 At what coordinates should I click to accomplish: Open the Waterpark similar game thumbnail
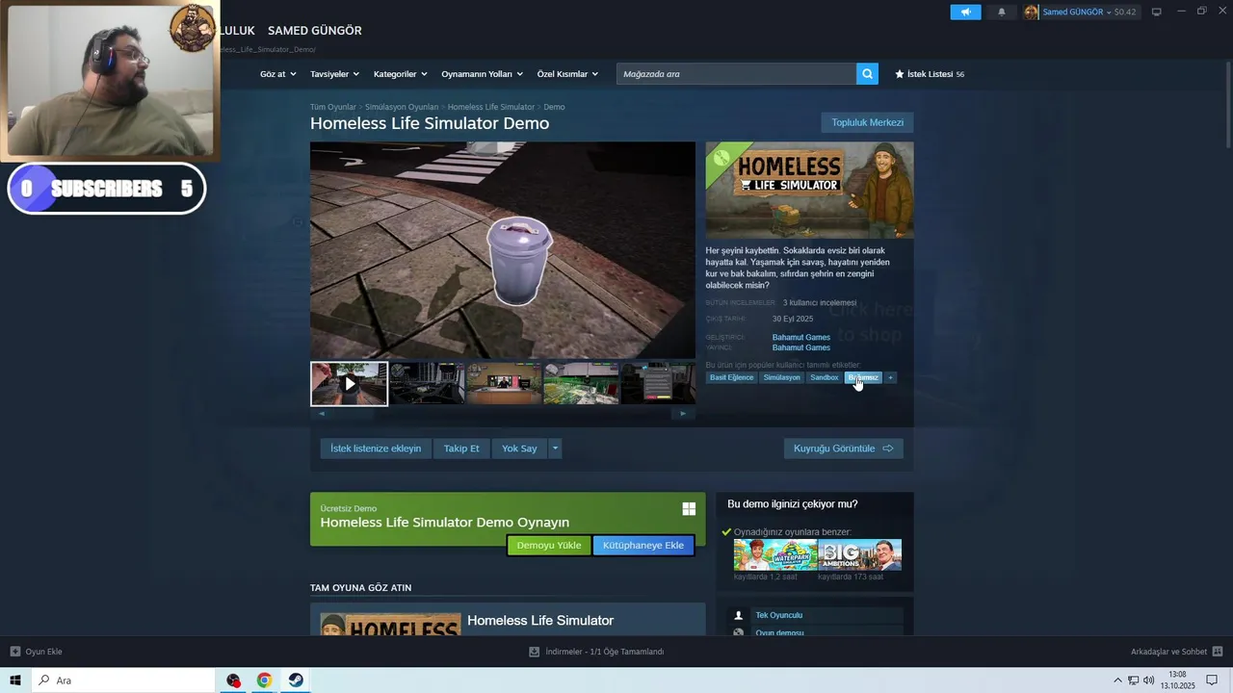click(x=774, y=555)
